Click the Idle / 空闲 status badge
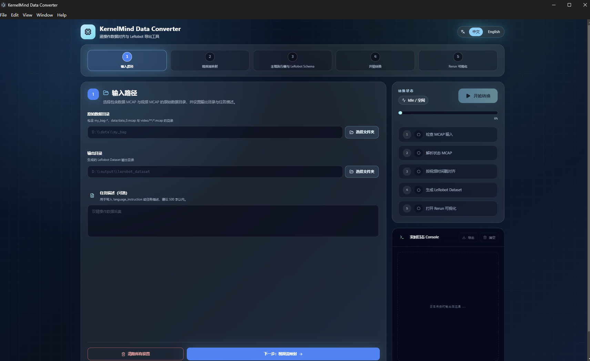This screenshot has height=361, width=590. click(x=413, y=100)
